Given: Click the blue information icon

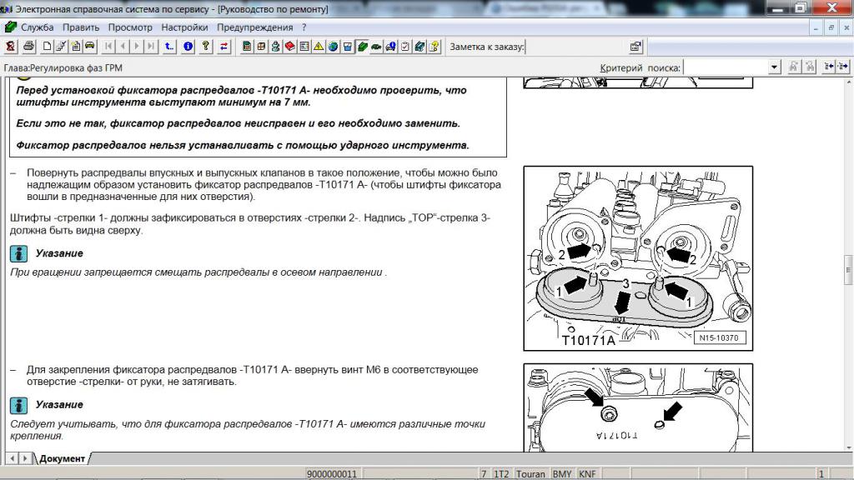Looking at the screenshot, I should coord(188,47).
